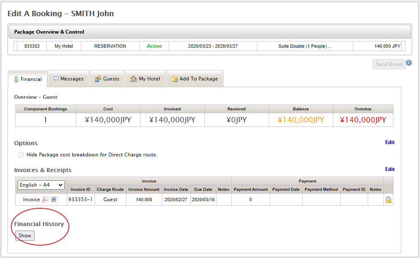Click the dollar sign Financial icon
The height and width of the screenshot is (258, 420).
coord(16,79)
